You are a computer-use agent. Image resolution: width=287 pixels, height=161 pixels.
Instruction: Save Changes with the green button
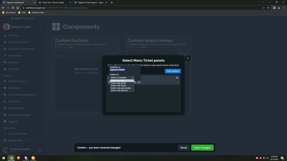point(202,148)
